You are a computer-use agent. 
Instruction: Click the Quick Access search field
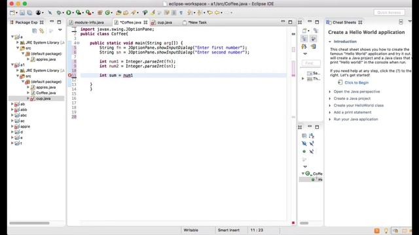(x=389, y=12)
